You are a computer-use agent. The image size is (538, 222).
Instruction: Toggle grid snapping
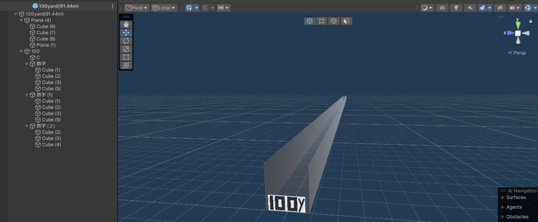pyautogui.click(x=189, y=8)
